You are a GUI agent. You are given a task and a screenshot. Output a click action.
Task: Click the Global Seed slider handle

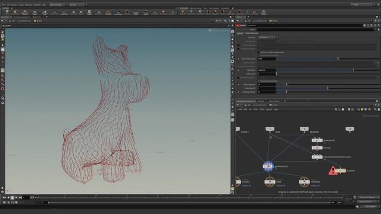[x=276, y=74]
